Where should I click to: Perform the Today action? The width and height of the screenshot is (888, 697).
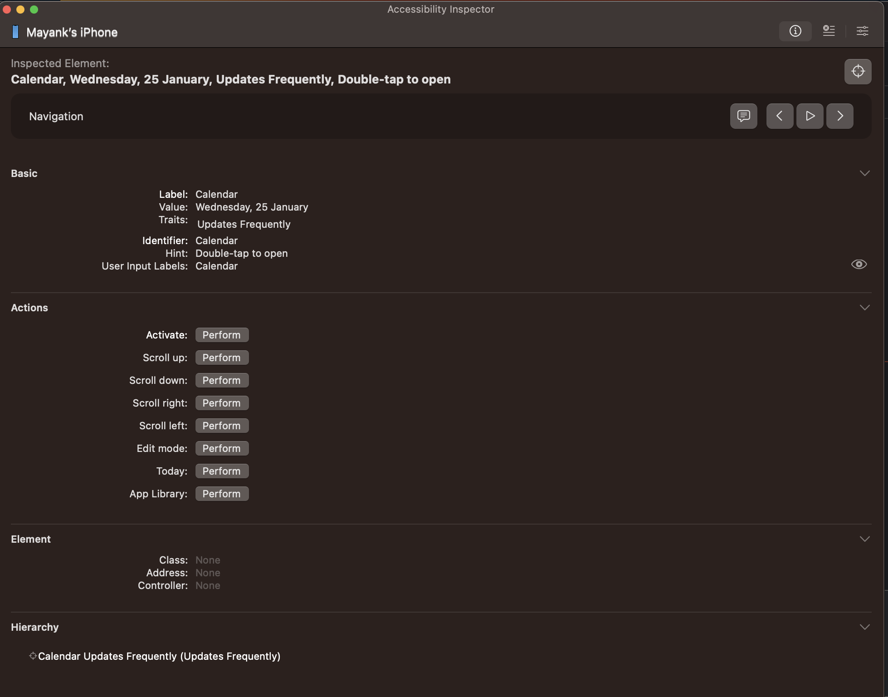[x=222, y=471]
